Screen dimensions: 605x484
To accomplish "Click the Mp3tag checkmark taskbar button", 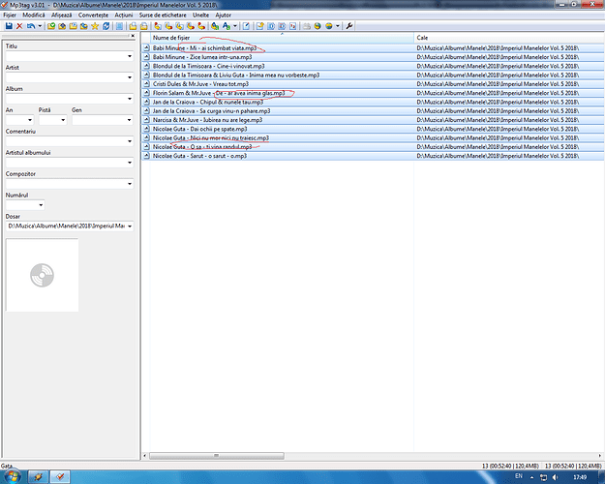I will [x=60, y=476].
